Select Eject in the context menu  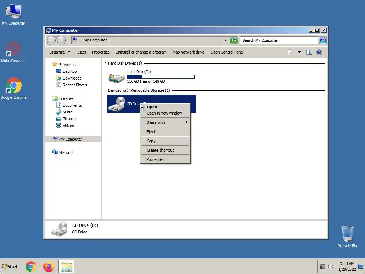coord(165,132)
